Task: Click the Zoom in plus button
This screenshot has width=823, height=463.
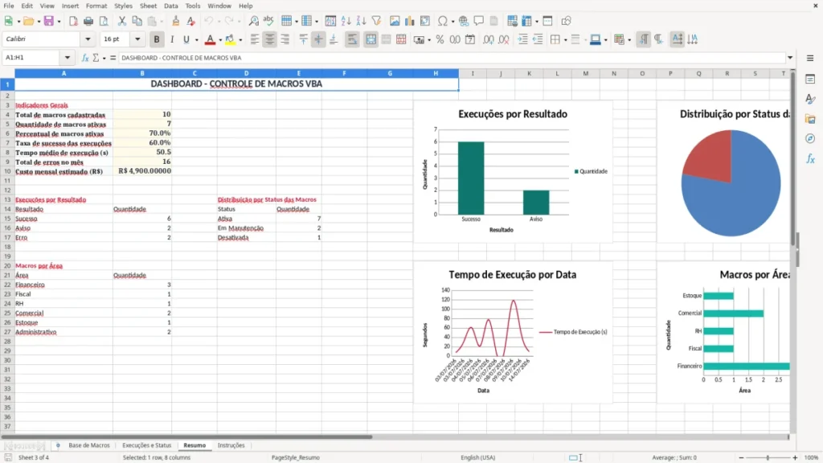Action: tap(795, 457)
